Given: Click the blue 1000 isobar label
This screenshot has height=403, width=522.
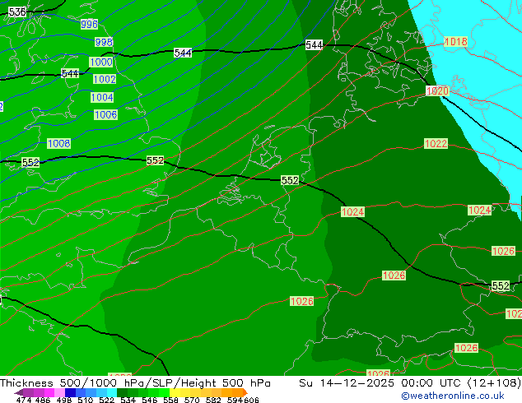Looking at the screenshot, I should click(101, 62).
